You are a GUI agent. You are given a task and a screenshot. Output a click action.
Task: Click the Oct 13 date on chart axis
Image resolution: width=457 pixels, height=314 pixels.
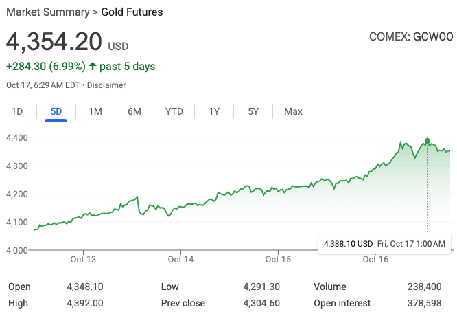pyautogui.click(x=83, y=259)
